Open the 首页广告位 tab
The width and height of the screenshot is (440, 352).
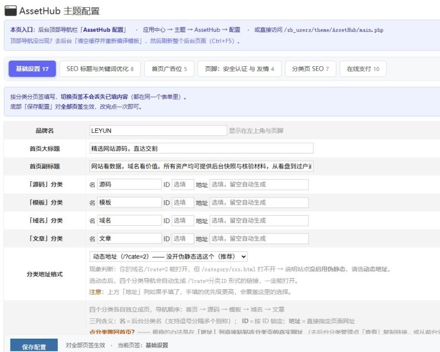click(169, 68)
